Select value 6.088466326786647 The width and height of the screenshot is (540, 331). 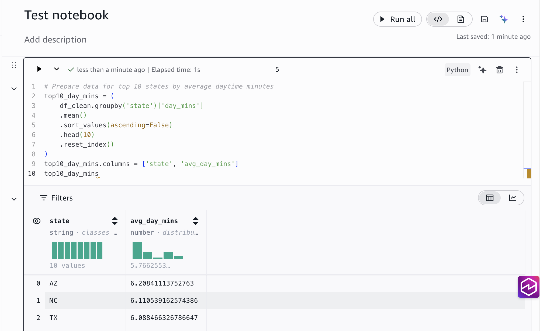[164, 318]
